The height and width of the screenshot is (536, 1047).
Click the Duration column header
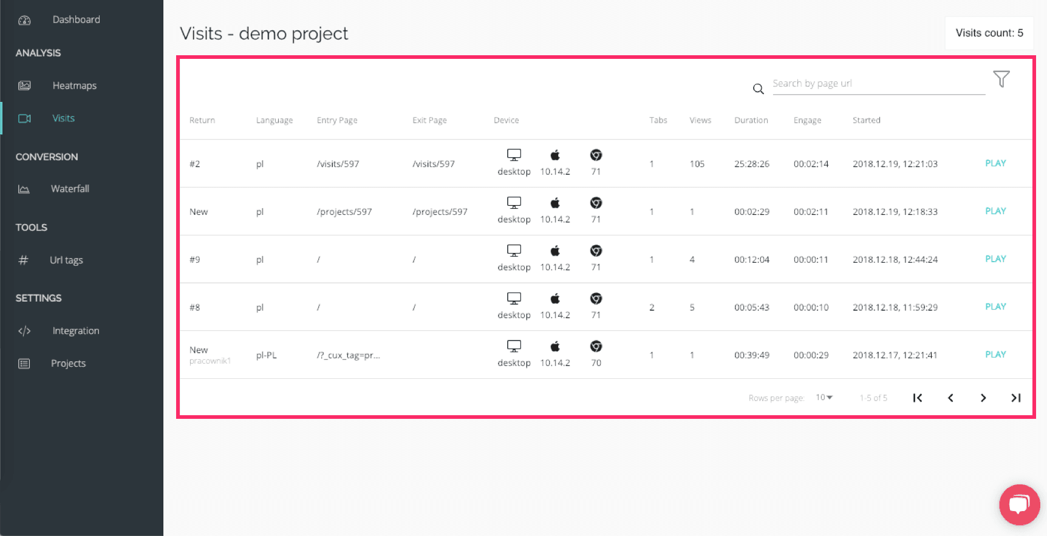coord(751,120)
